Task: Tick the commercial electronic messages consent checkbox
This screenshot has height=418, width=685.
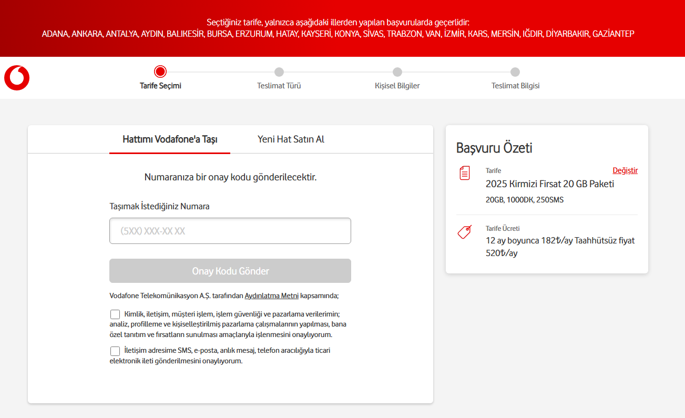Action: point(115,351)
